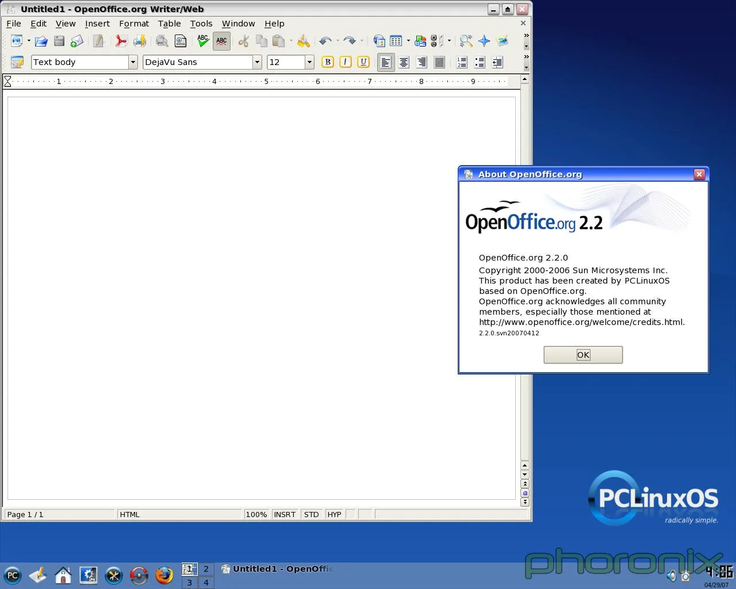Redo with the forward arrow icon
736x589 pixels.
[x=349, y=41]
